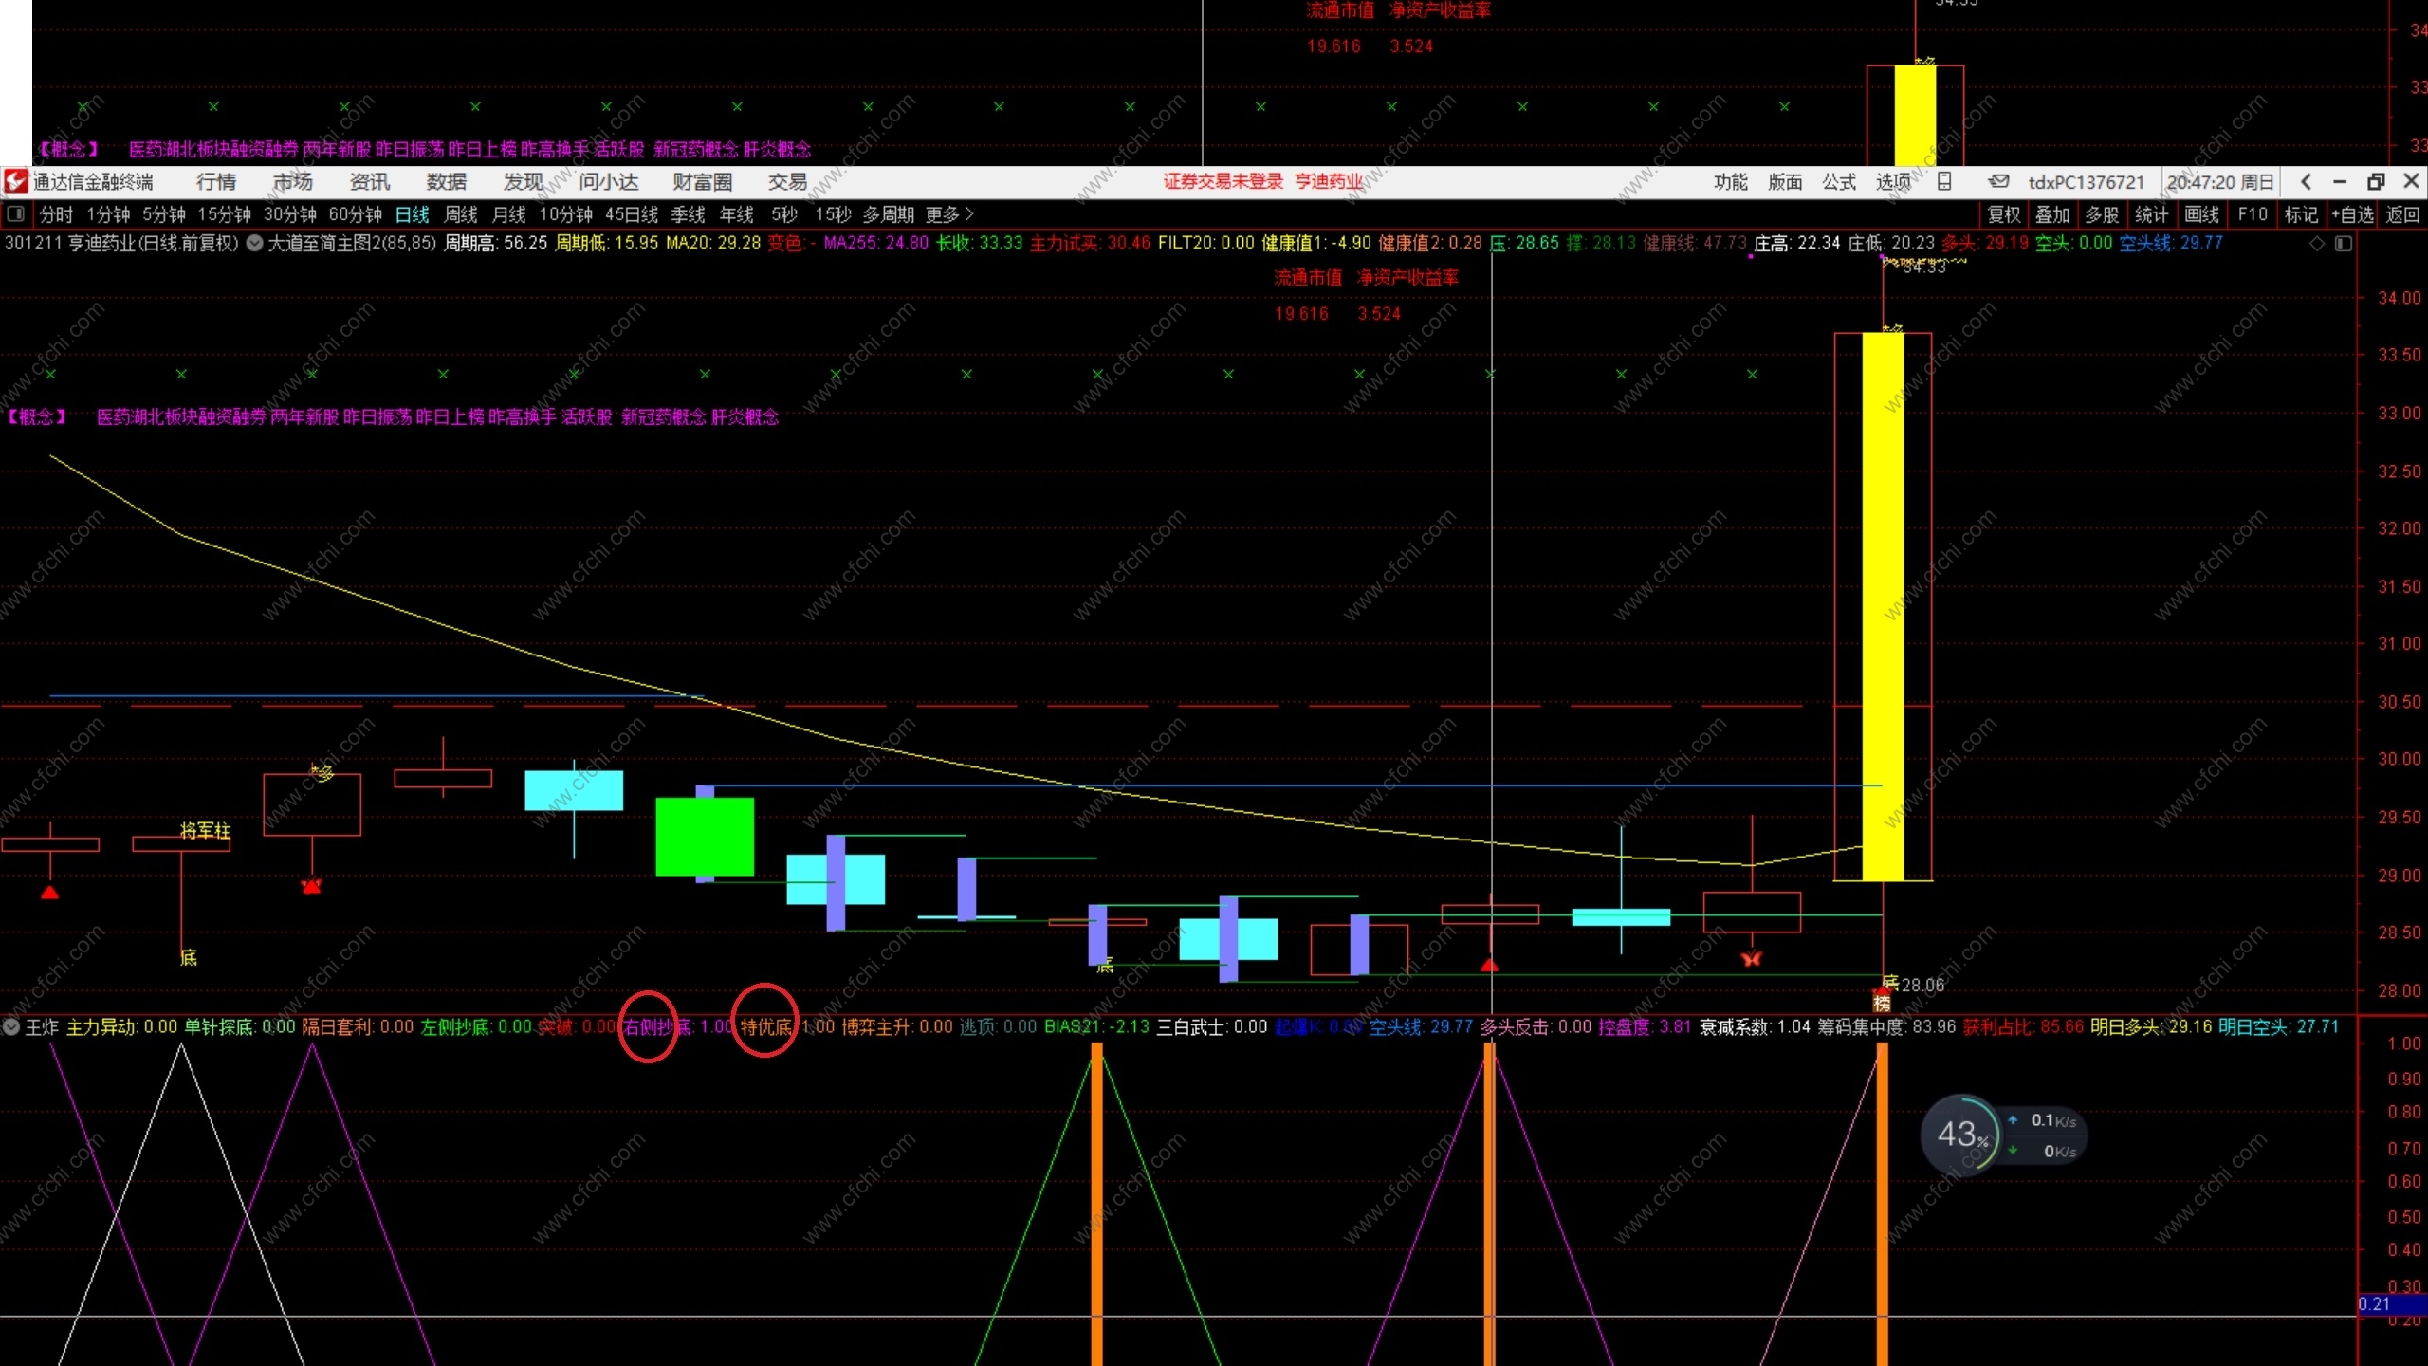Open the mail envelope icon

pos(1998,181)
